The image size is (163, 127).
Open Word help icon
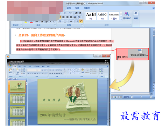coord(154,8)
